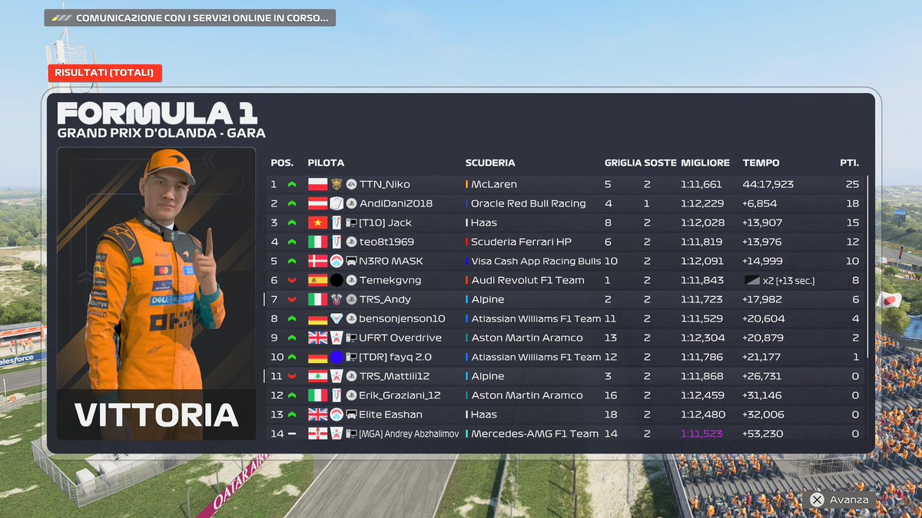
Task: Select driver name AndiDani2018
Action: (396, 203)
